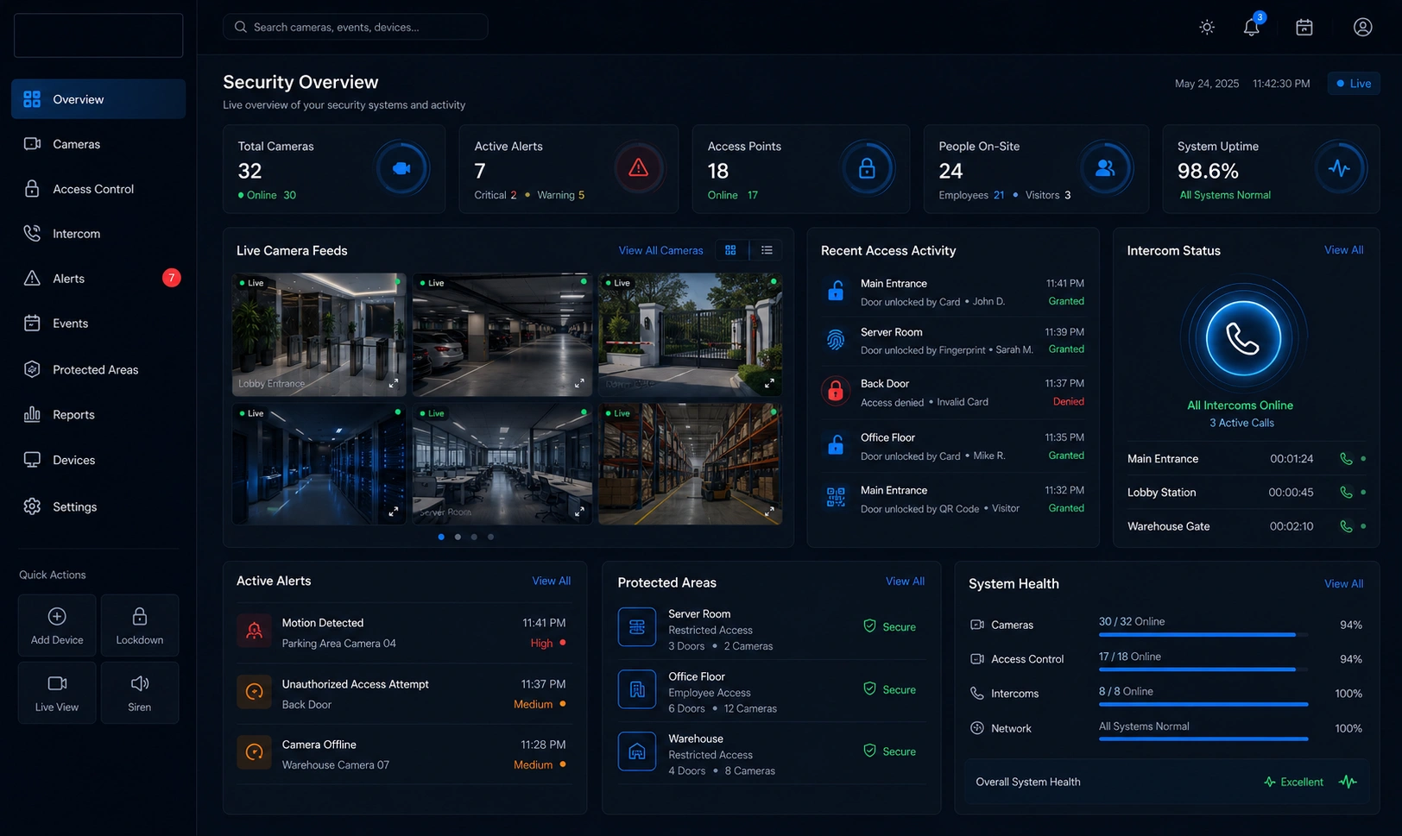Open the Live View quick action
The image size is (1402, 836).
(x=57, y=693)
